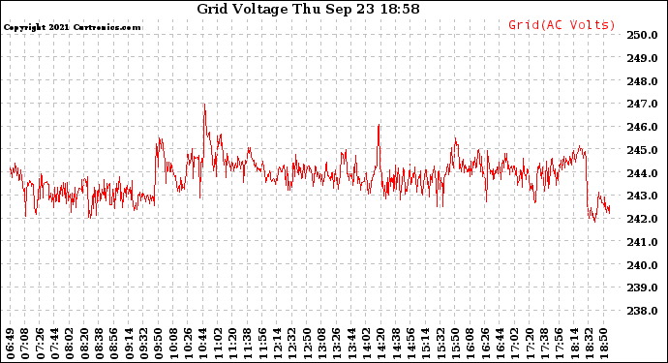Click the 18:50 time axis label
This screenshot has width=668, height=363.
pos(605,344)
